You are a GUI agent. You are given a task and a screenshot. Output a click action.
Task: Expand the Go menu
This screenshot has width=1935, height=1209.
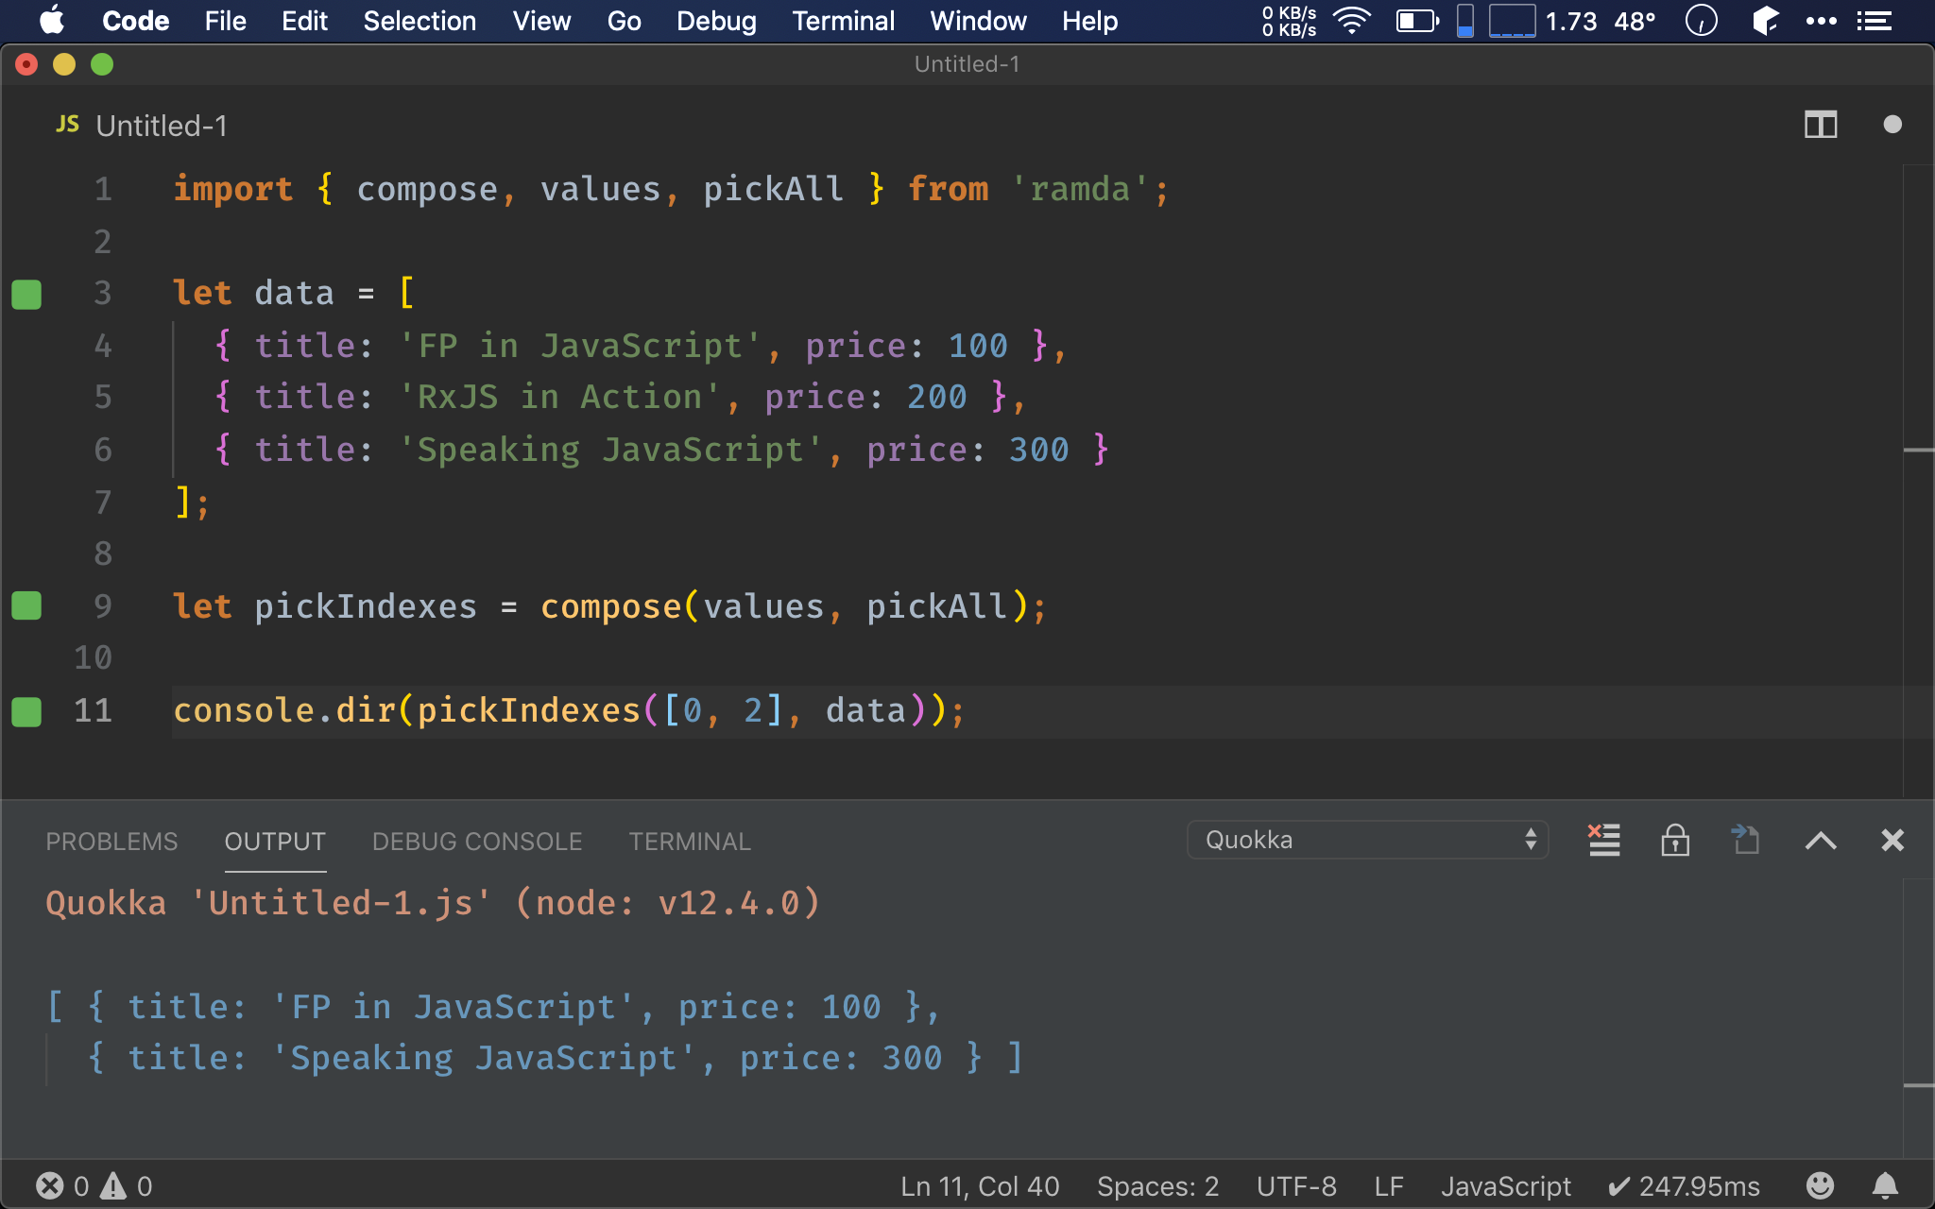click(625, 20)
